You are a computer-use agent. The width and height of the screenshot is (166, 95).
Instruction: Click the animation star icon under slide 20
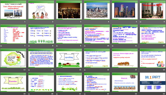coord(29,94)
